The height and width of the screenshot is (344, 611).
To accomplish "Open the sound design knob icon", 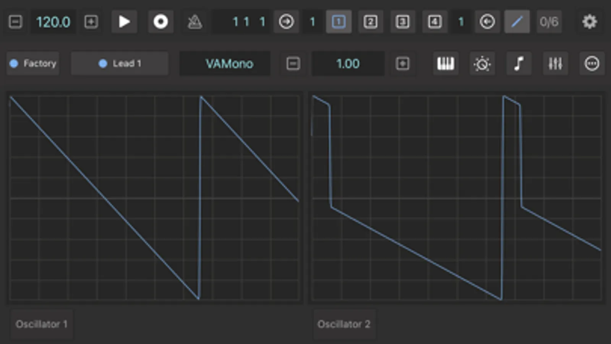I will [x=482, y=63].
